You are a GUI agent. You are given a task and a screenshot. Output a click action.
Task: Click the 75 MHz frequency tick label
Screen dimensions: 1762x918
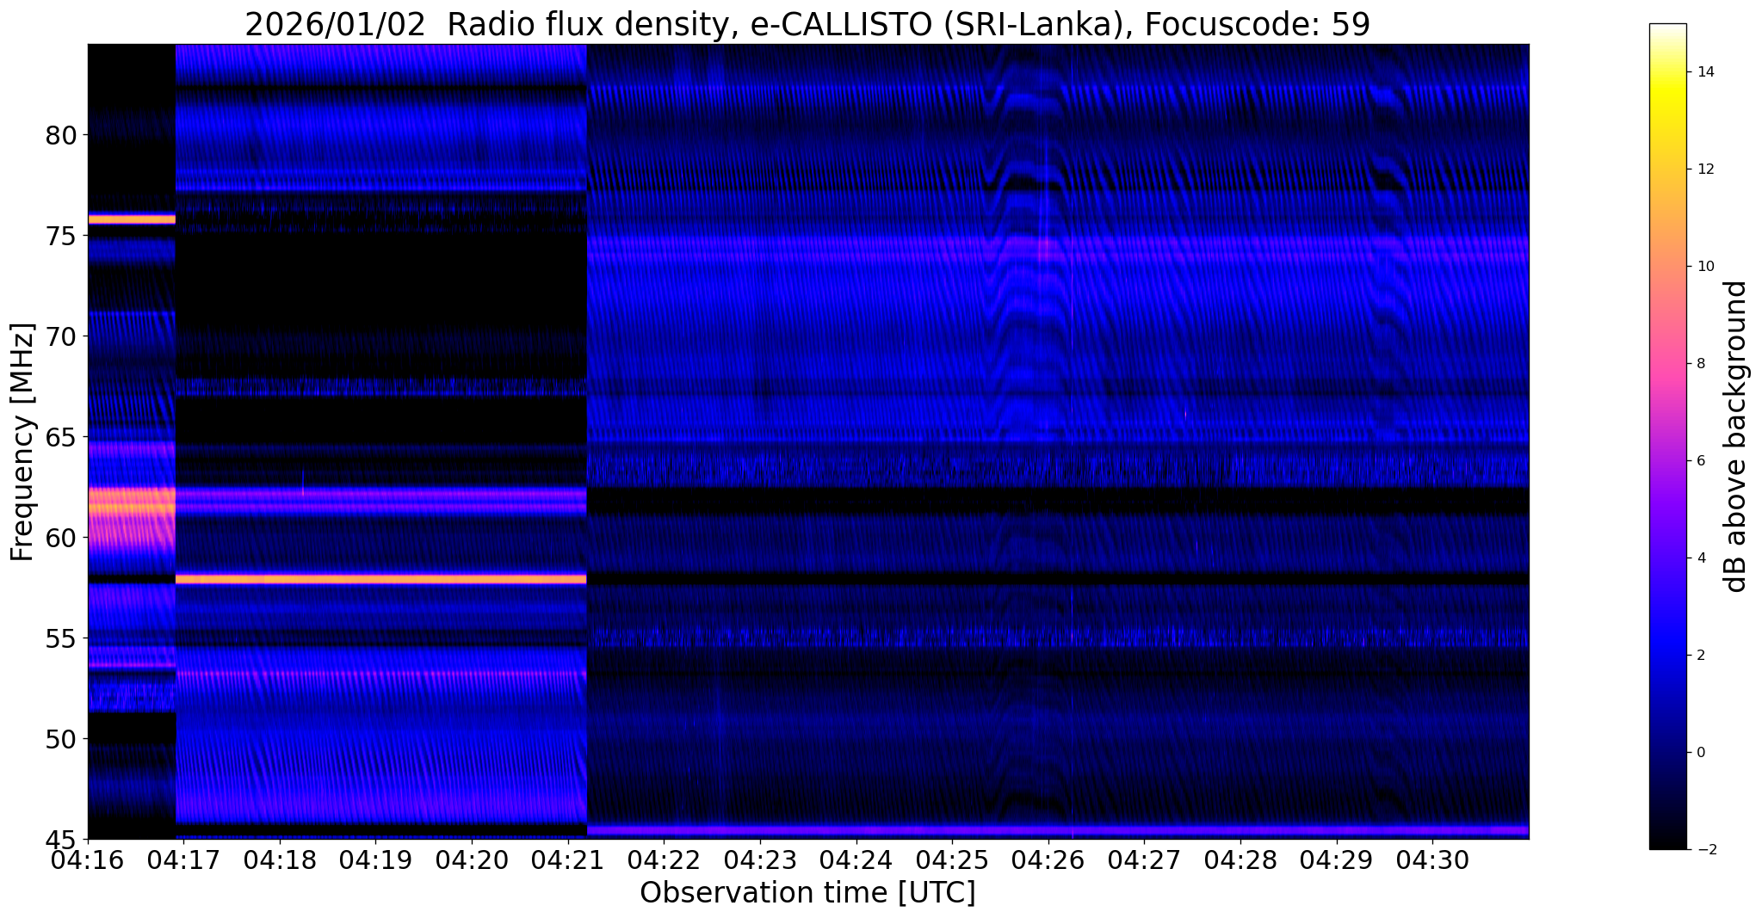click(x=61, y=236)
